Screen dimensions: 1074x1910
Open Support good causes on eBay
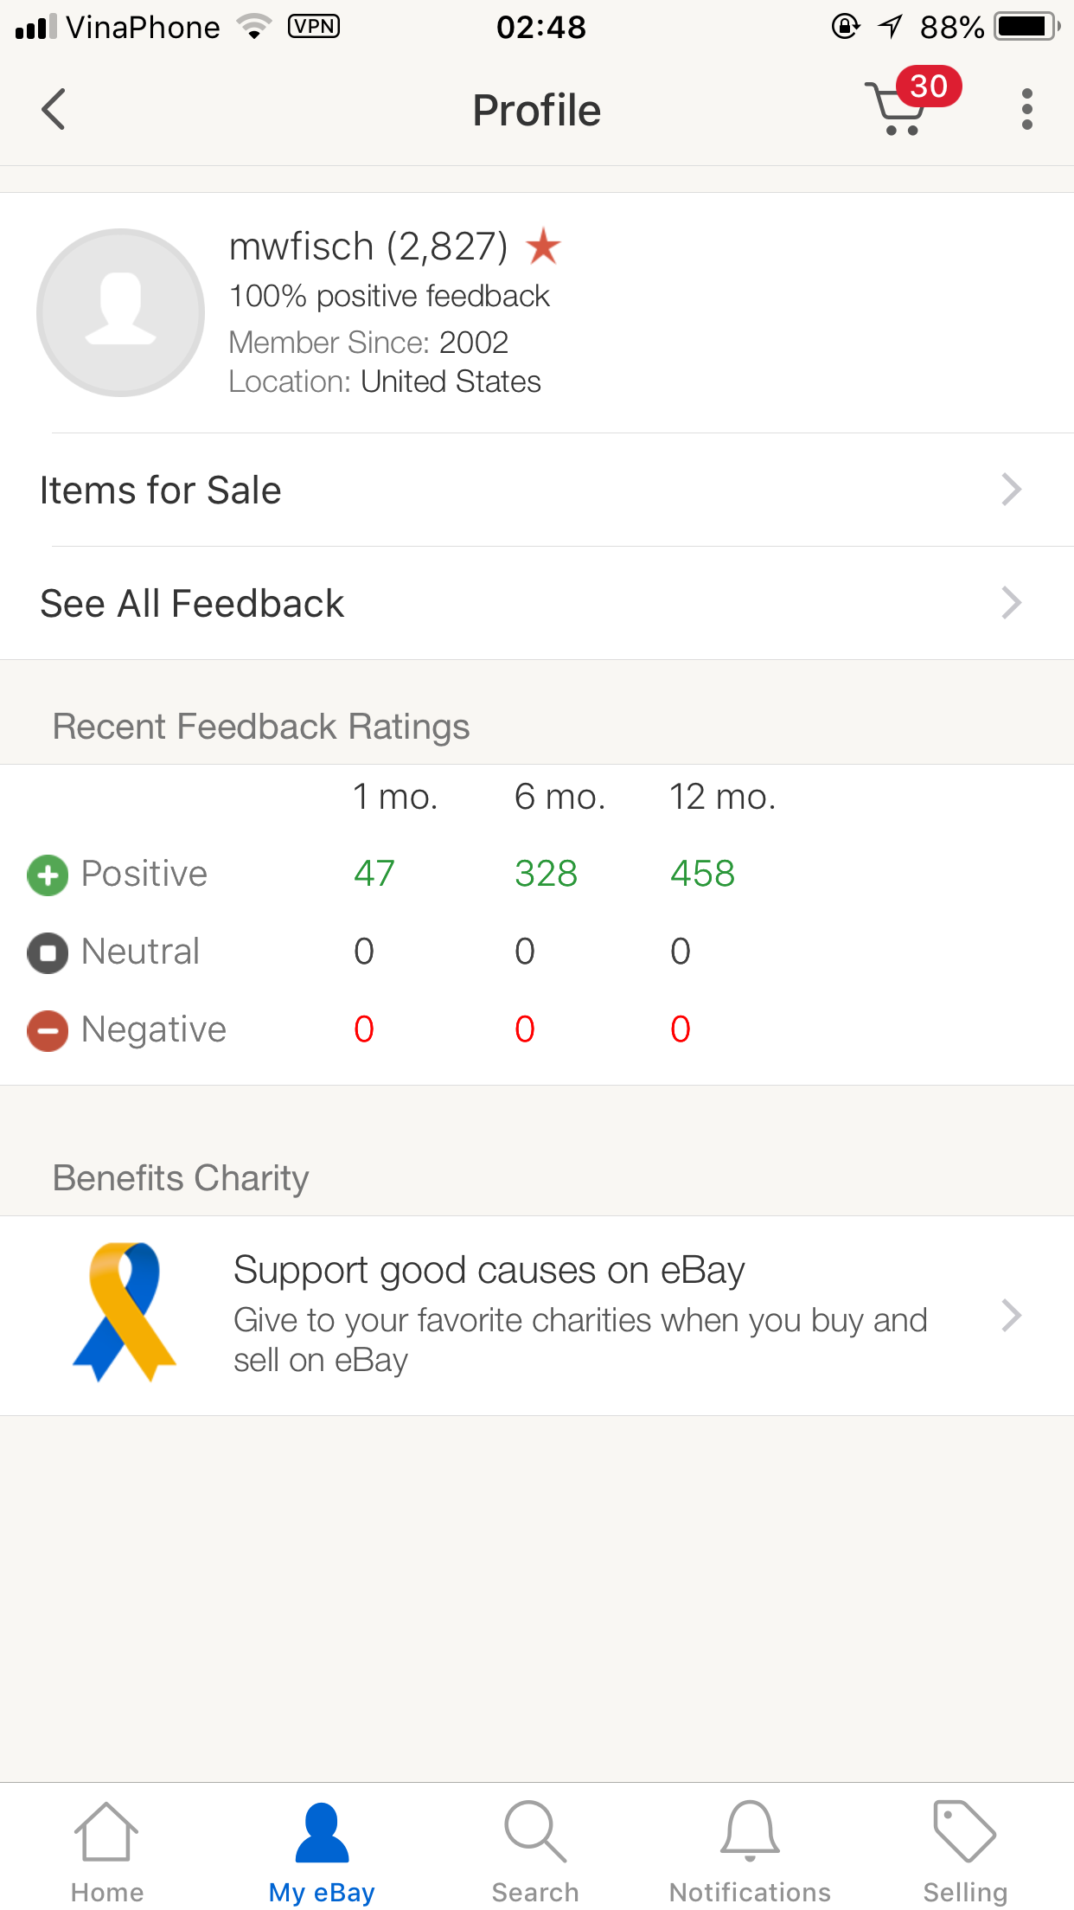click(489, 1271)
